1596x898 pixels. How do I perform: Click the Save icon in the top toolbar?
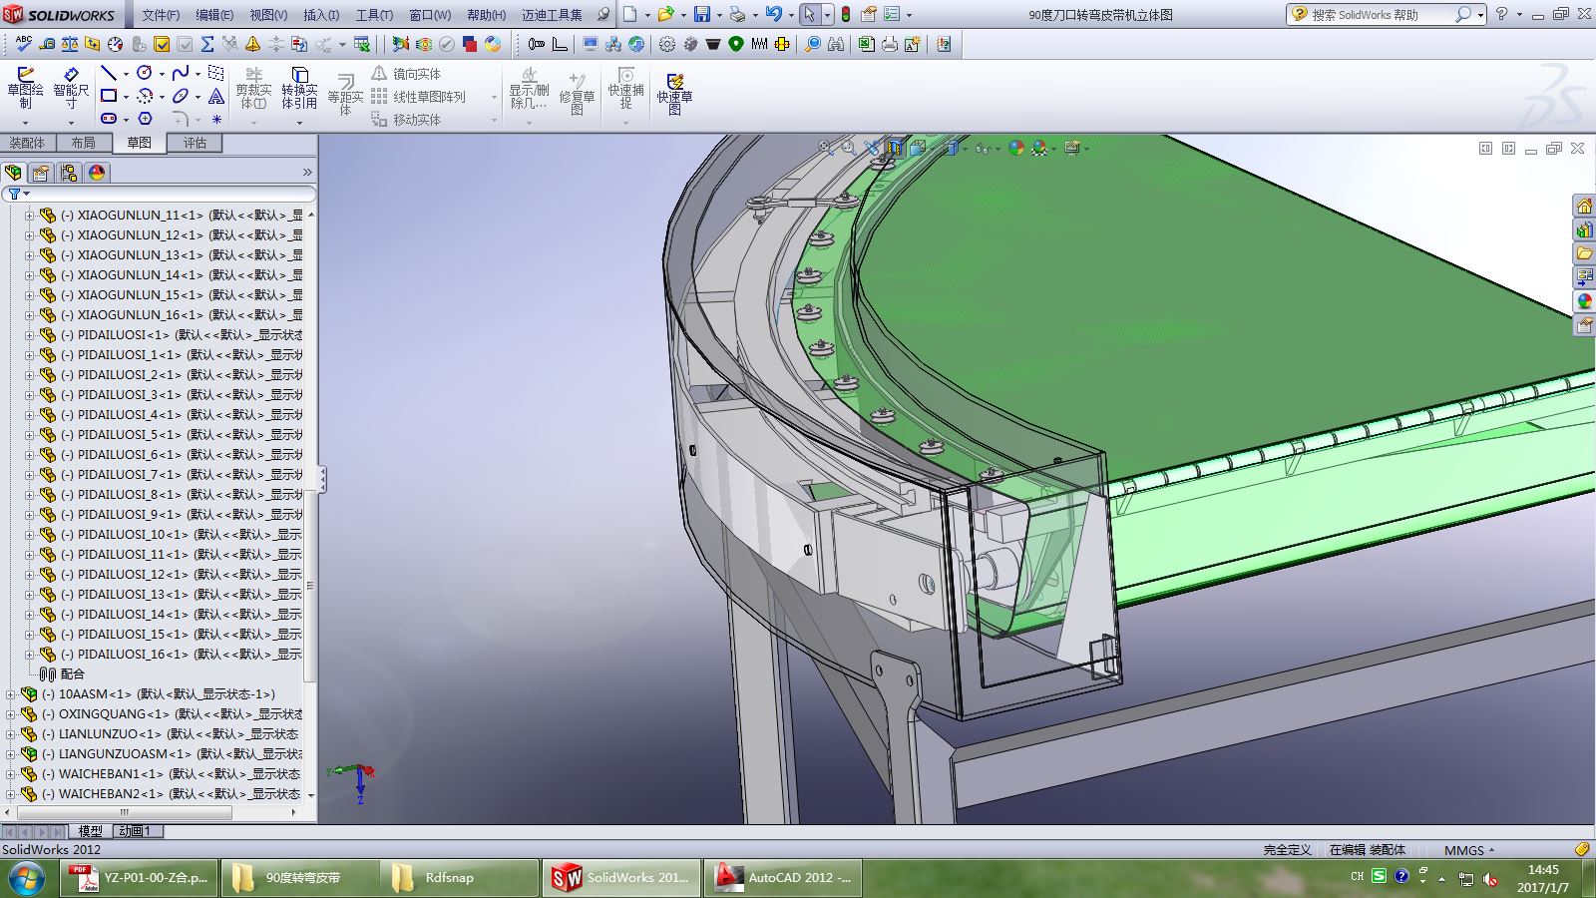point(702,14)
